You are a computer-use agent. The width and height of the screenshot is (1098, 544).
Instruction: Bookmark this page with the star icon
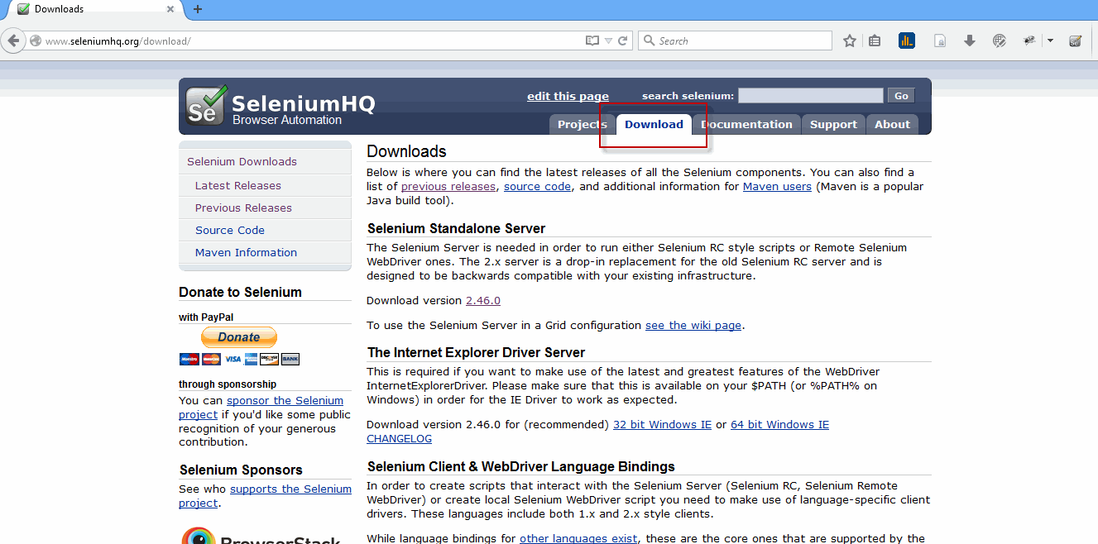[x=850, y=41]
